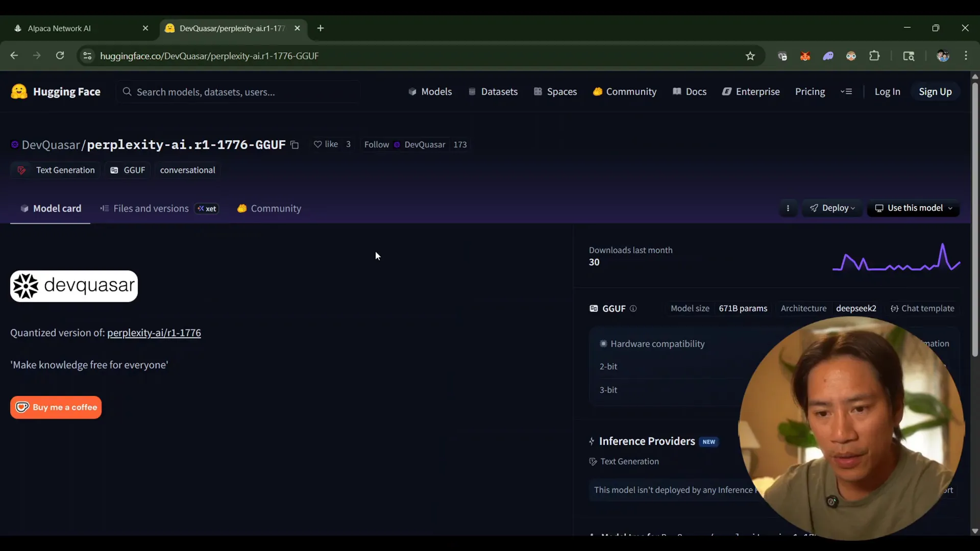Click the 671B params value
Image resolution: width=980 pixels, height=551 pixels.
(x=743, y=309)
